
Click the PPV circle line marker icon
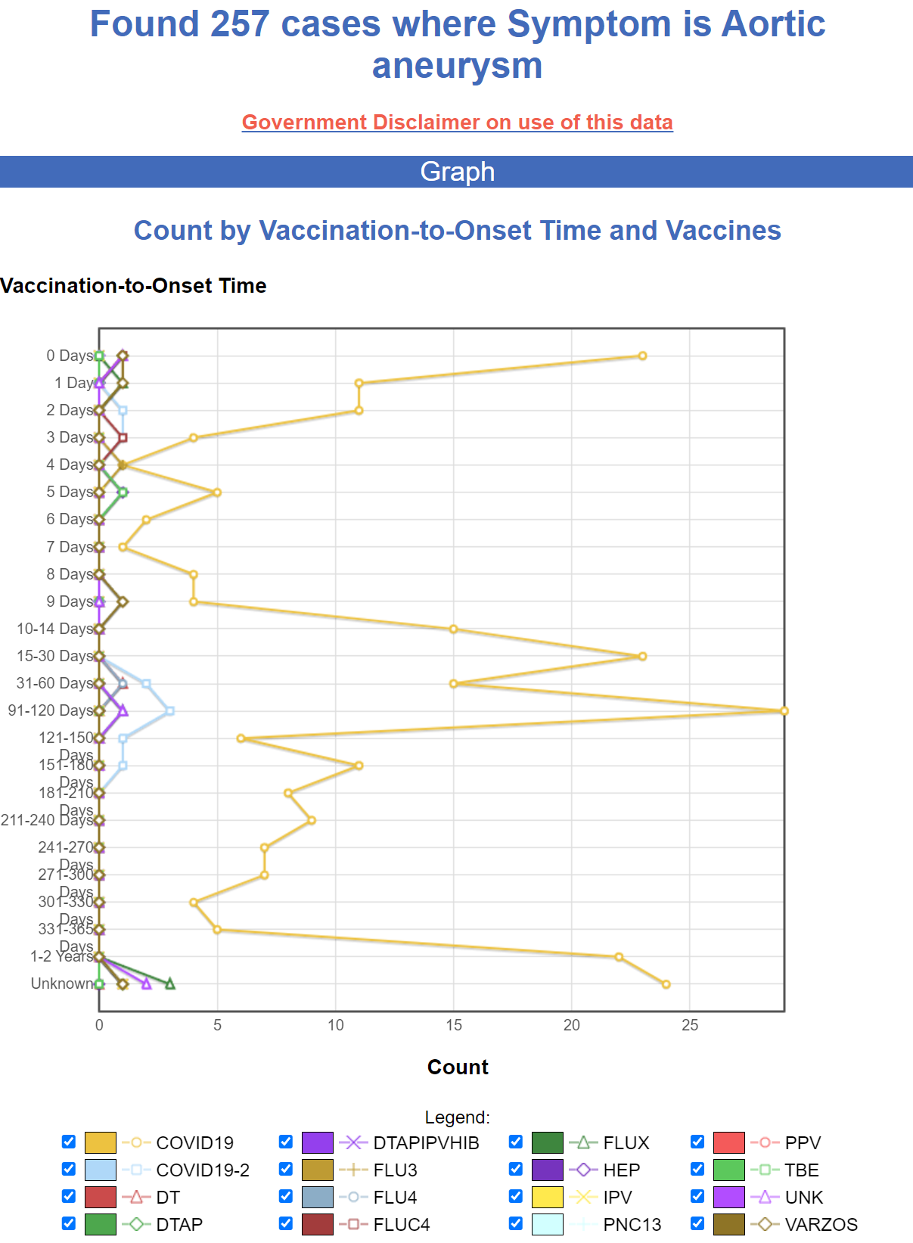click(x=765, y=1142)
